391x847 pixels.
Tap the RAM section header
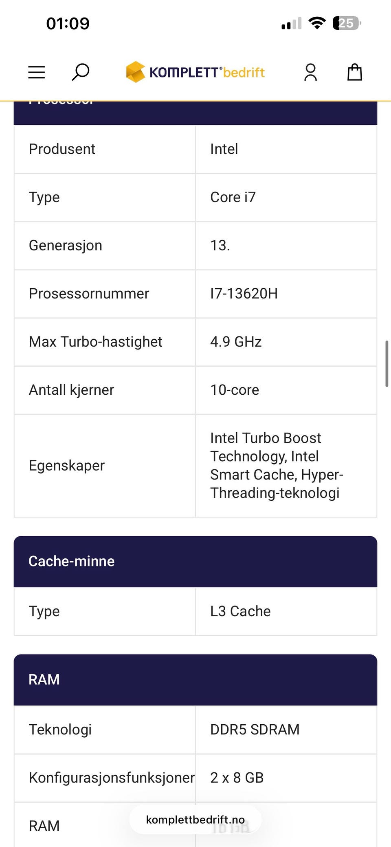point(195,680)
